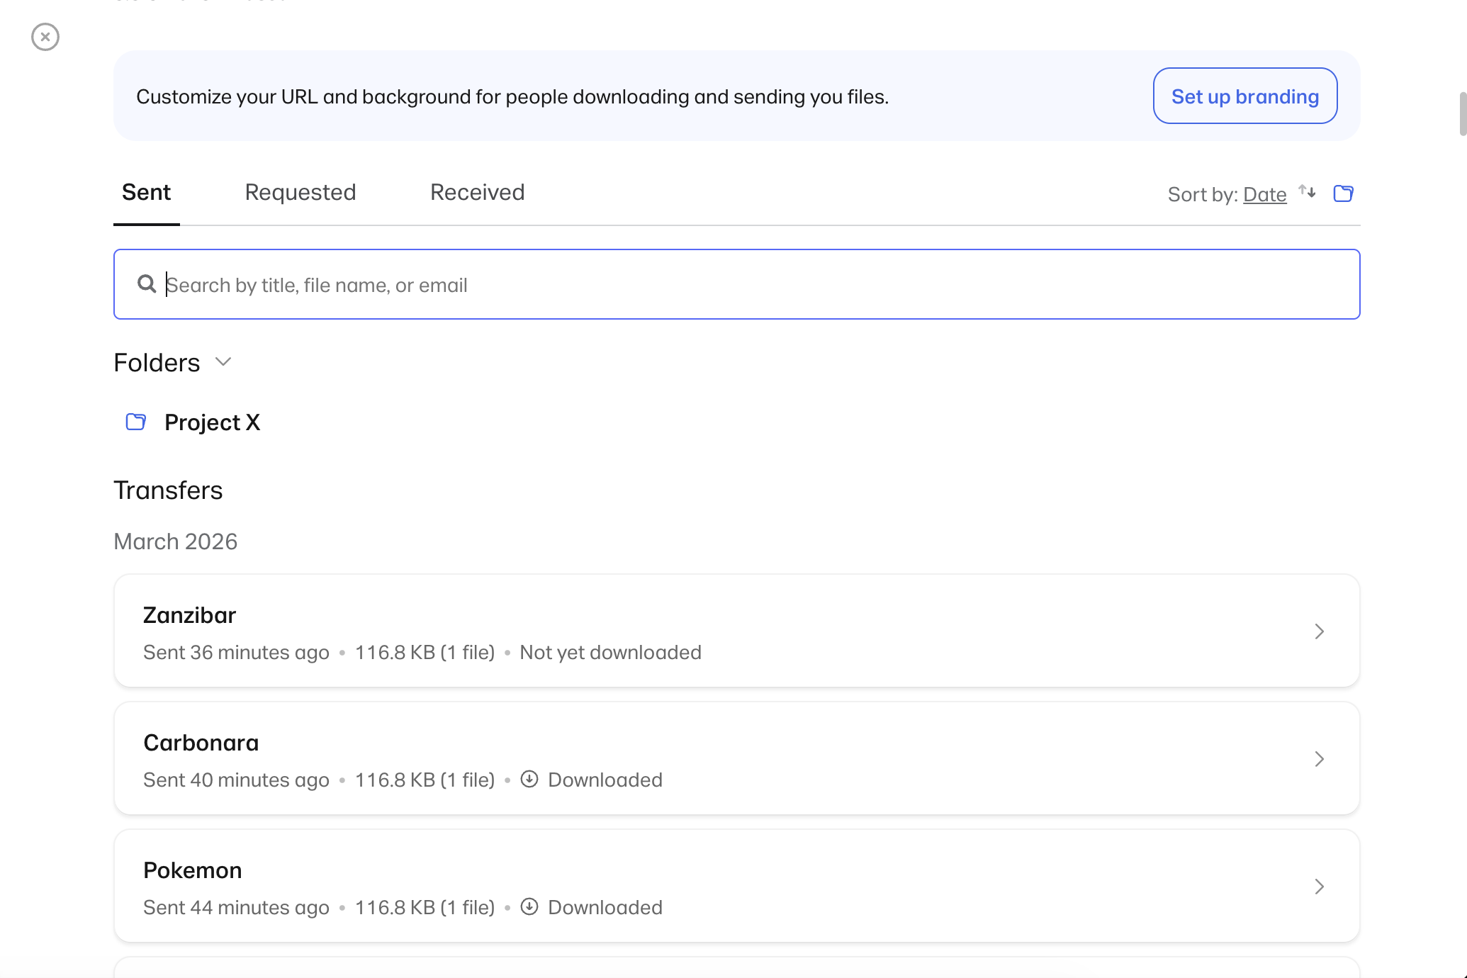
Task: Toggle sort order arrows icon
Action: point(1307,192)
